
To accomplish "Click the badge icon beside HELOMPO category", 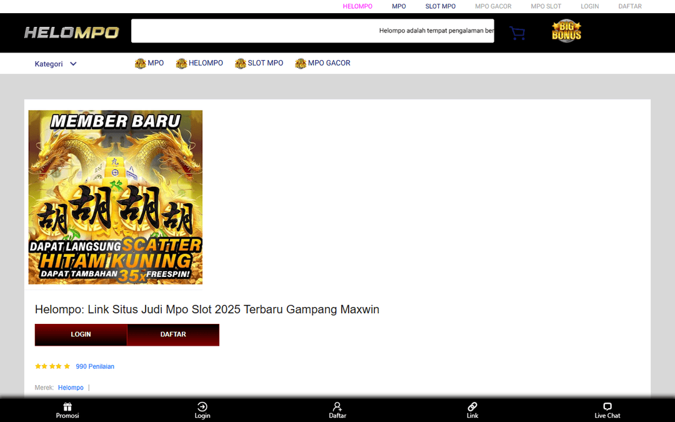I will click(x=181, y=63).
